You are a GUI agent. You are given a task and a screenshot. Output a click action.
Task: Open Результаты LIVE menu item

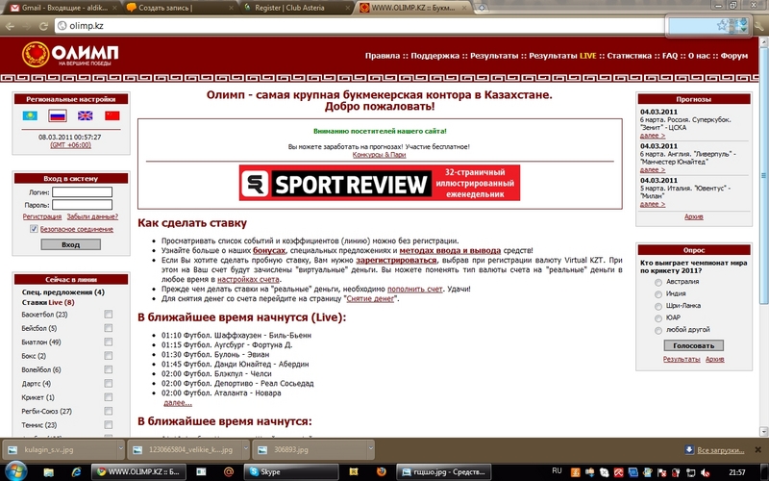[x=562, y=56]
